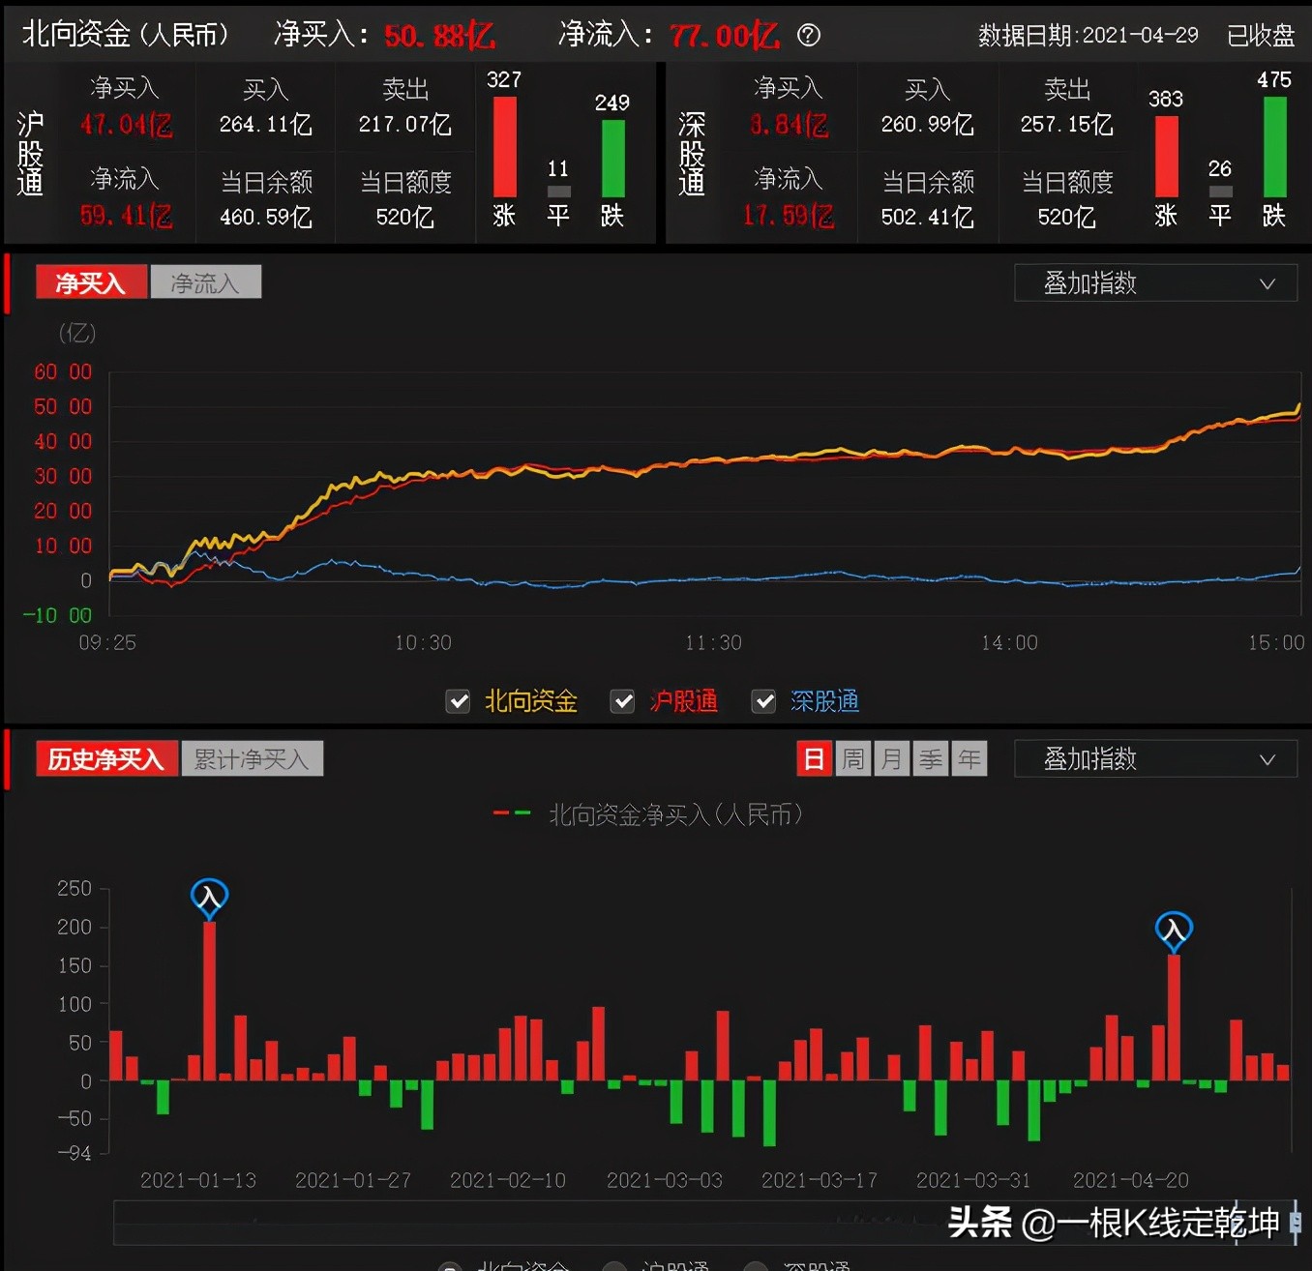Switch to the 累计净买入 tab

point(252,759)
